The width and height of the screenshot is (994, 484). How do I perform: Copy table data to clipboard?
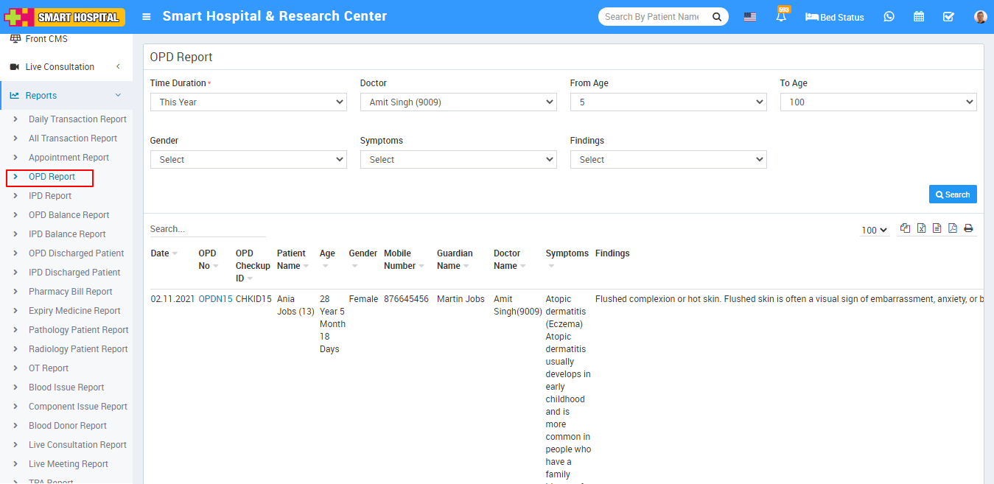coord(905,228)
